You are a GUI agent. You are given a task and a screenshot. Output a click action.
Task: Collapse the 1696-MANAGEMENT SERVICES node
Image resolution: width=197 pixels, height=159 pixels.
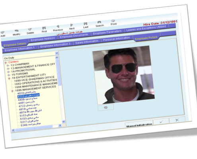[12, 91]
